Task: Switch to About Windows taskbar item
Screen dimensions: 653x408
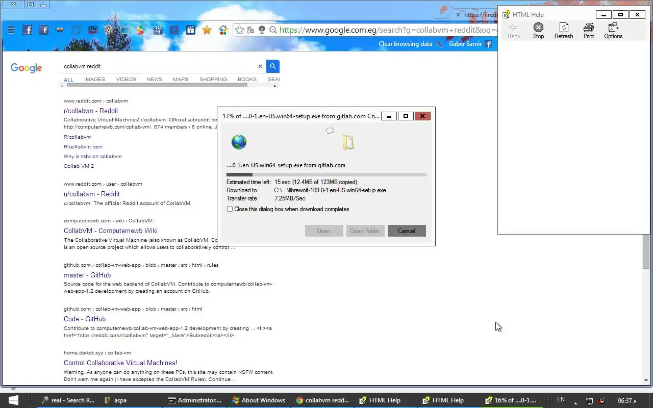Action: pyautogui.click(x=259, y=400)
